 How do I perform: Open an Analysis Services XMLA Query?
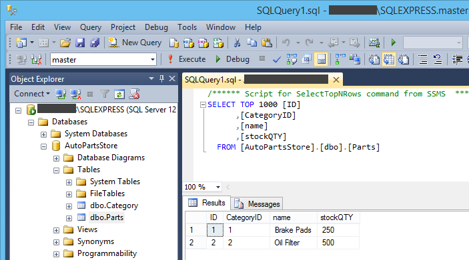[x=218, y=43]
